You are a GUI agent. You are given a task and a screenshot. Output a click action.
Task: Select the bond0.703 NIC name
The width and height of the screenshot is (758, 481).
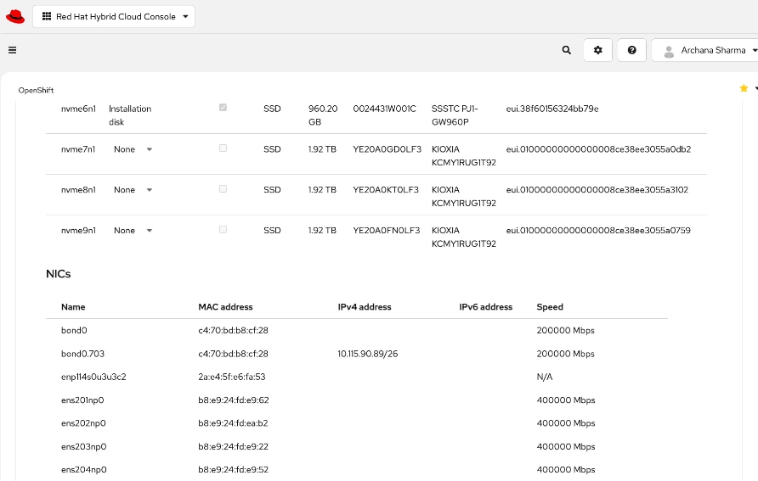coord(82,354)
